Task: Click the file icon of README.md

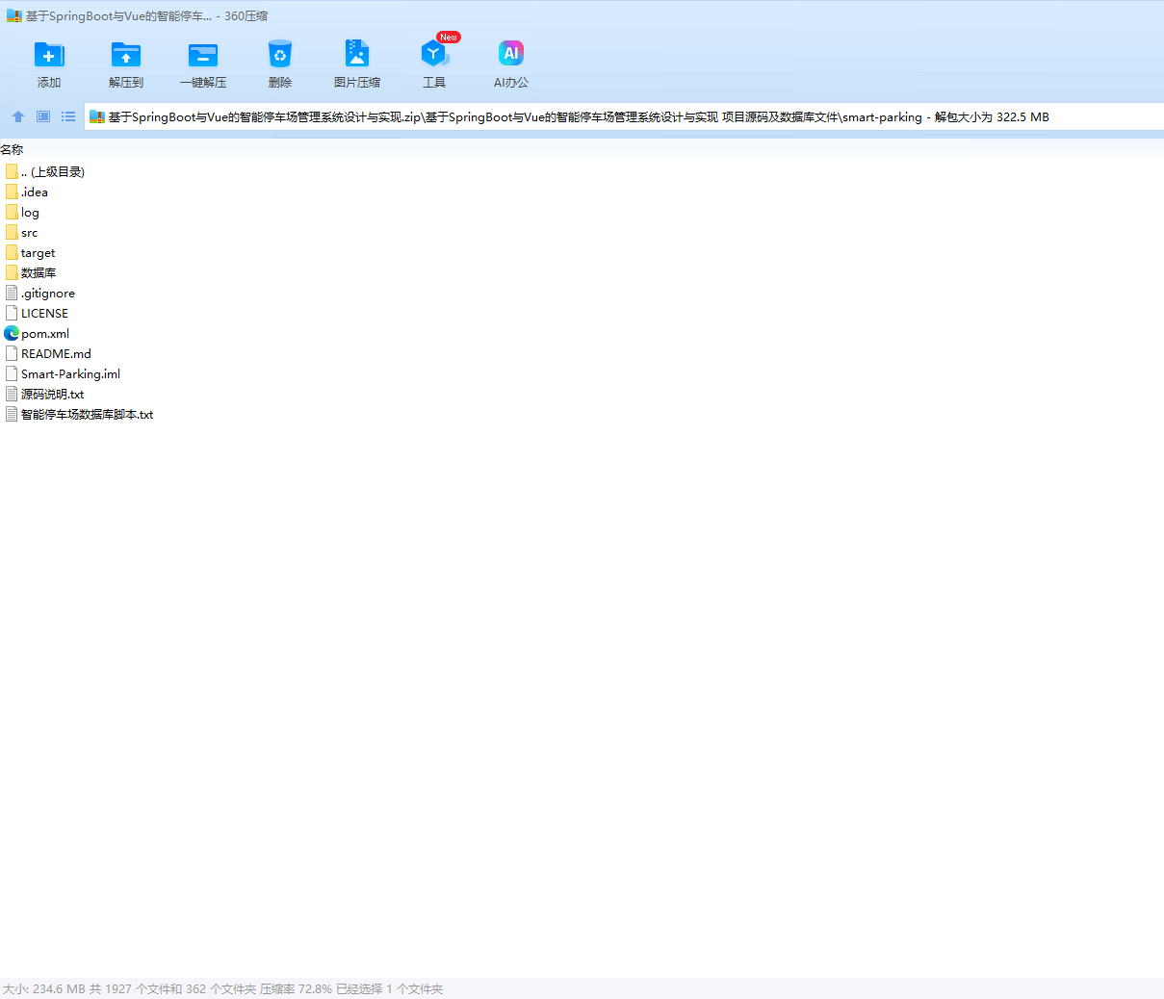Action: tap(12, 353)
